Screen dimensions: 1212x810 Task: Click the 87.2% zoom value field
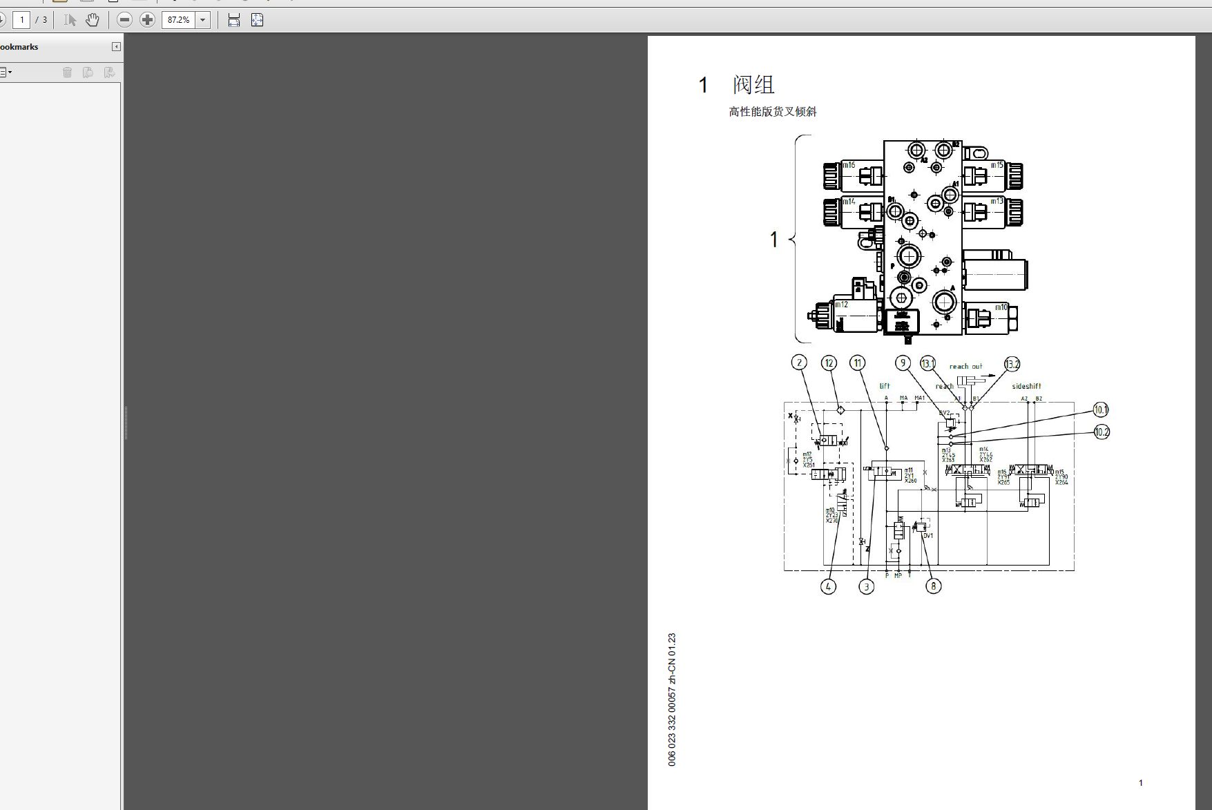(x=179, y=20)
